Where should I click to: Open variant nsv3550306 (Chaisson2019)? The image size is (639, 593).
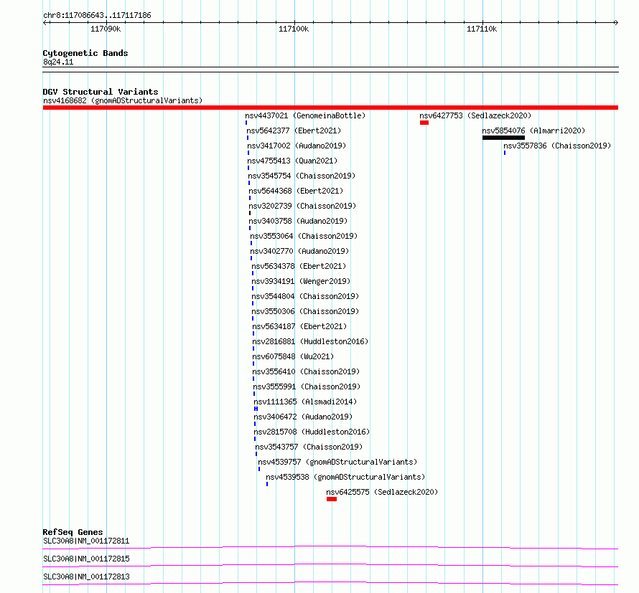(x=305, y=311)
